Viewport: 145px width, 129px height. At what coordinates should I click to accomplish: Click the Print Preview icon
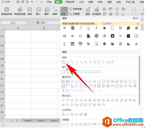click(x=27, y=2)
